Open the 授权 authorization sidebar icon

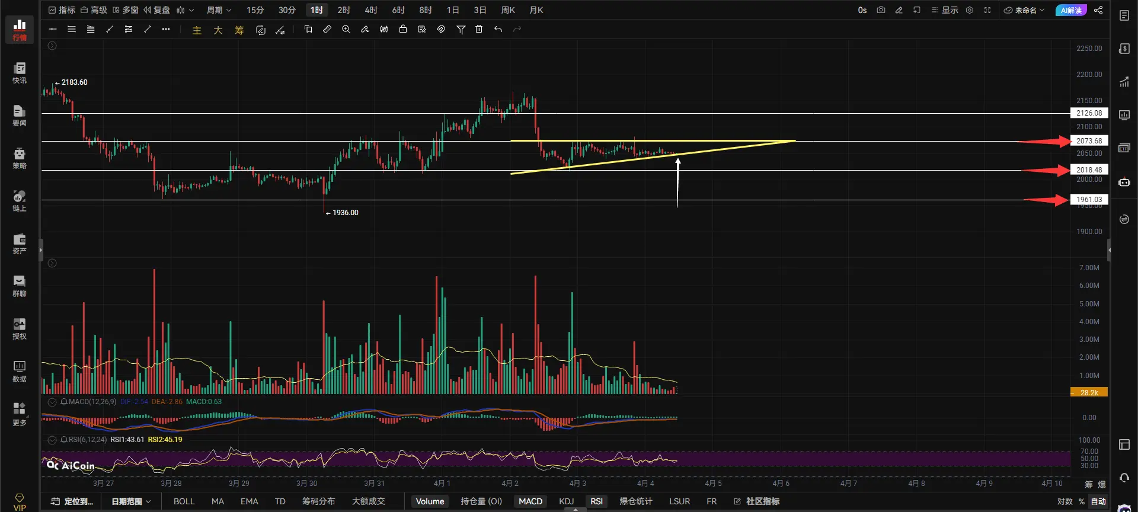pos(20,329)
